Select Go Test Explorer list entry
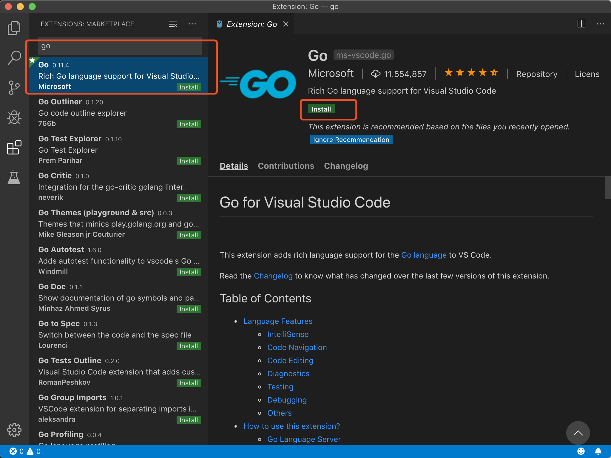This screenshot has height=458, width=611. coord(118,149)
